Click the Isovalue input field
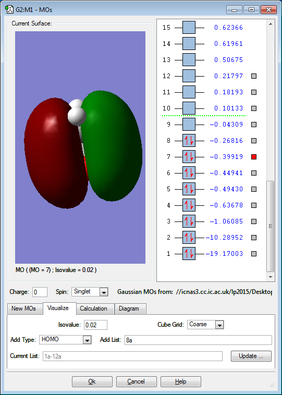282x395 pixels. [95, 325]
